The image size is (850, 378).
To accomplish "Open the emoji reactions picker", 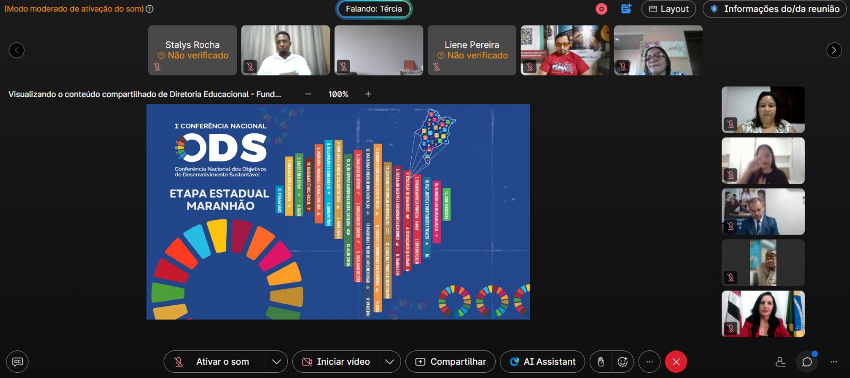I will pyautogui.click(x=623, y=362).
